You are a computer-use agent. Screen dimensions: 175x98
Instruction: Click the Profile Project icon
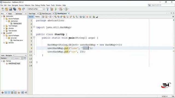[x=66, y=9]
